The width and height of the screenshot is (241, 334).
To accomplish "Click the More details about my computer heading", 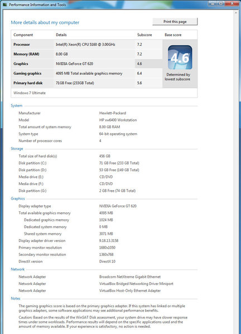I will click(45, 22).
